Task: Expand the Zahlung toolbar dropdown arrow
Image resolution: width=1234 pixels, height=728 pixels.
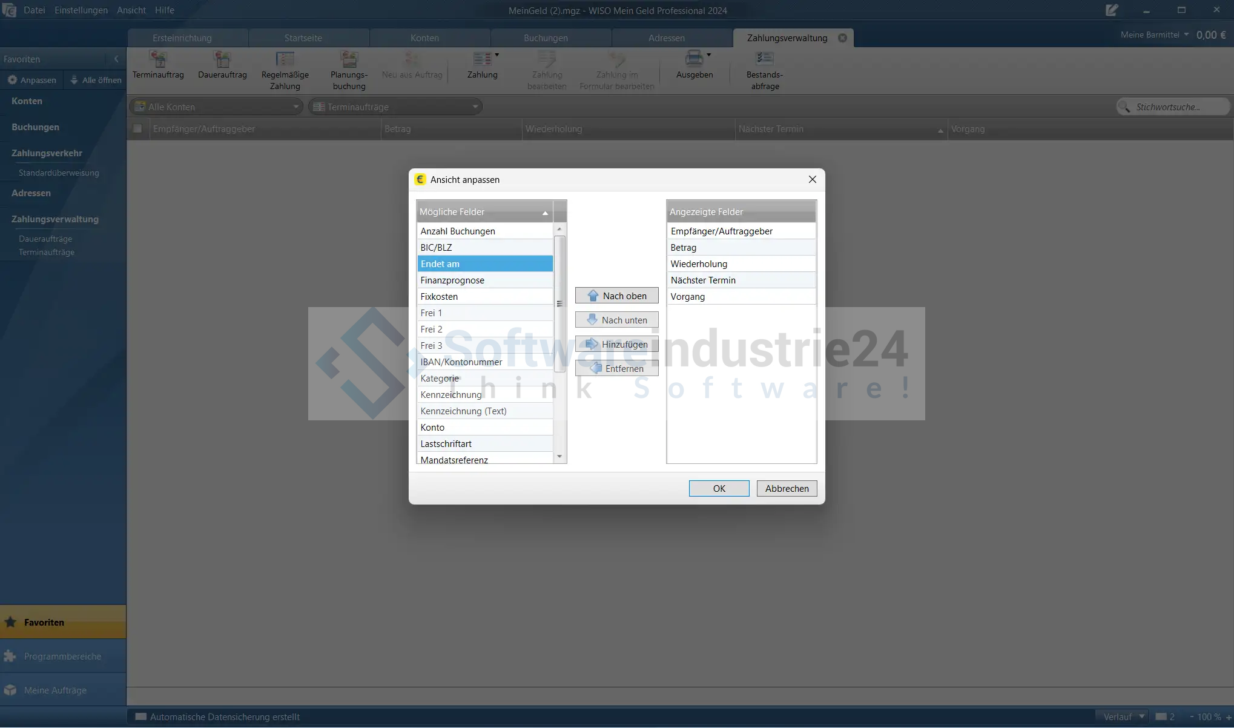Action: tap(497, 55)
